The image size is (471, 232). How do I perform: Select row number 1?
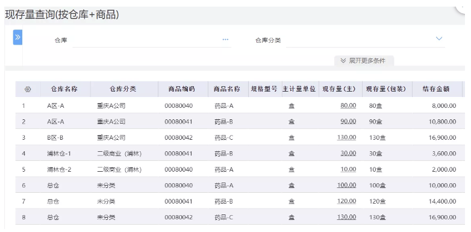tap(23, 106)
